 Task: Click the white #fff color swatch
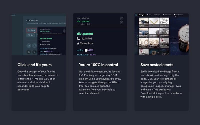coord(86,50)
